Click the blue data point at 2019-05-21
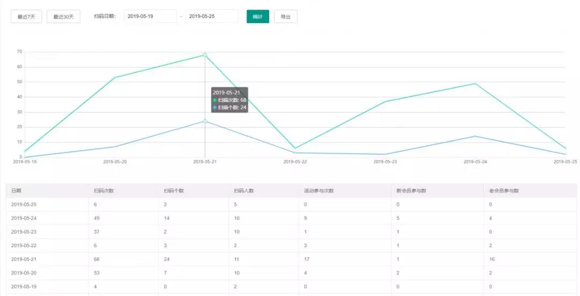 point(205,121)
